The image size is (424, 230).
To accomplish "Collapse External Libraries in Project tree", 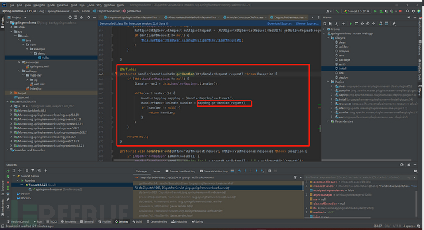I will [x=7, y=102].
